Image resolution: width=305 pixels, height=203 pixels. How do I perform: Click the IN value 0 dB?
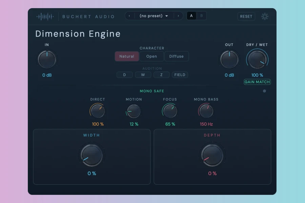(47, 75)
